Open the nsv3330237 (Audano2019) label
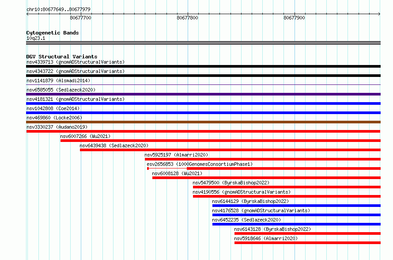 coord(57,127)
